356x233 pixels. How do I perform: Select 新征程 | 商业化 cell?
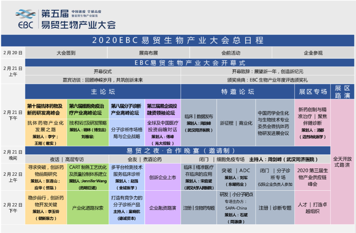236,122
